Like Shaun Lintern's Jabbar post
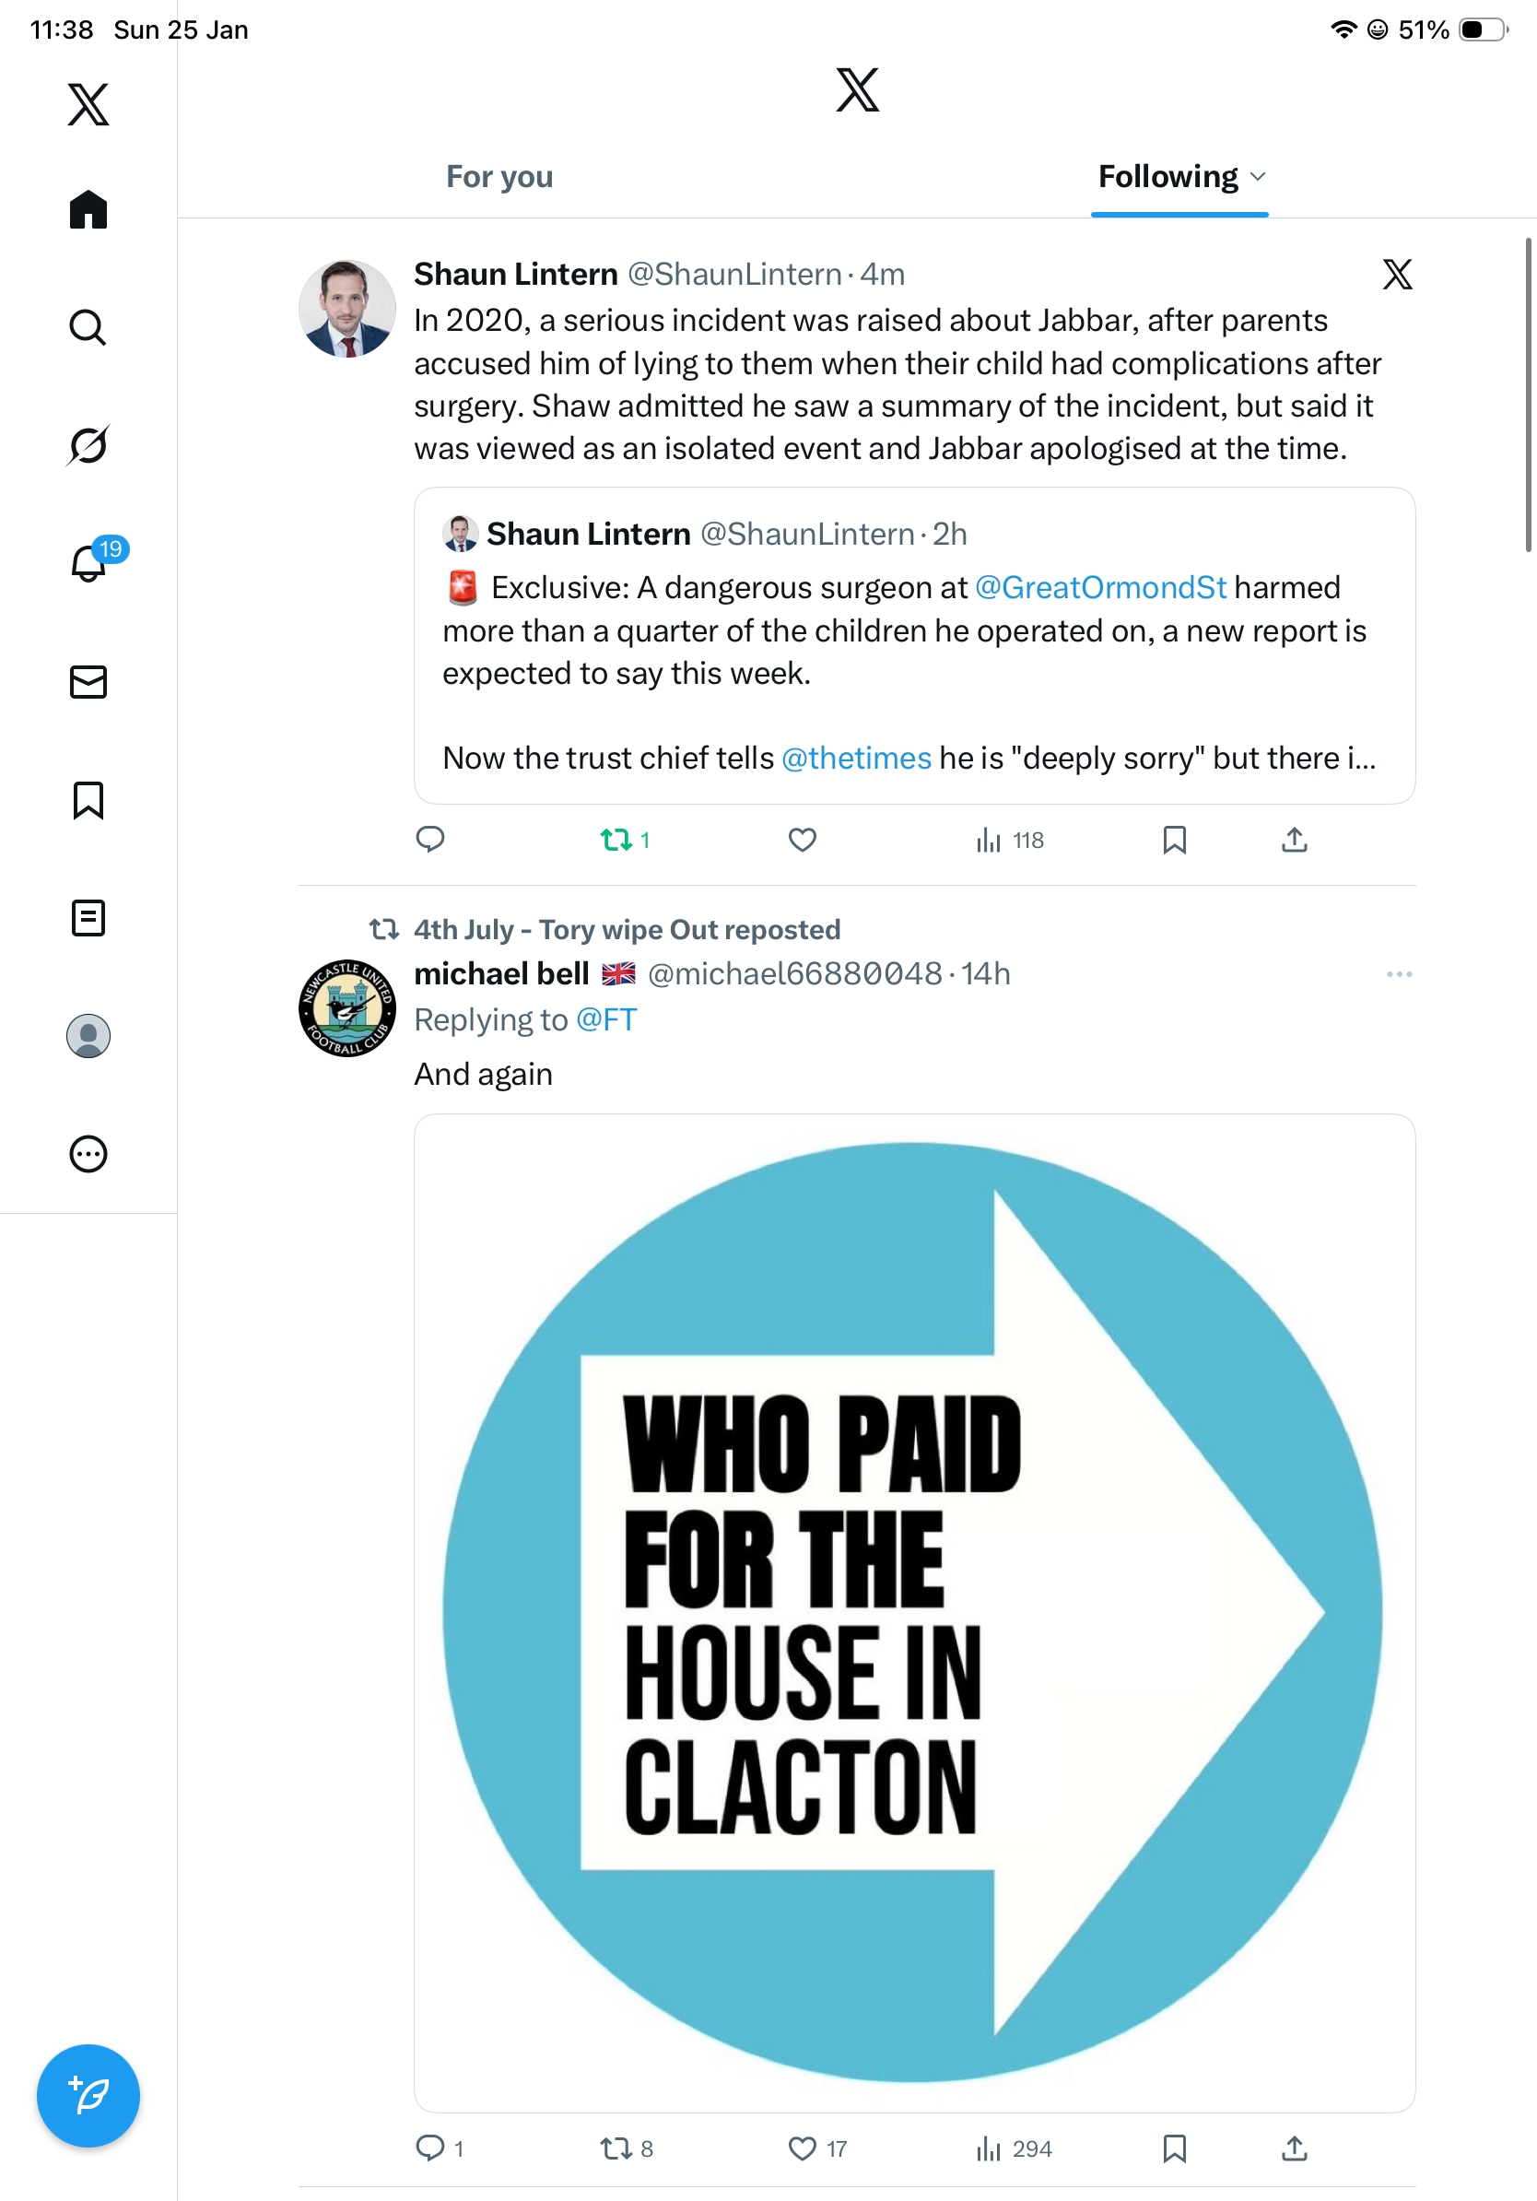Viewport: 1537px width, 2201px height. (802, 840)
